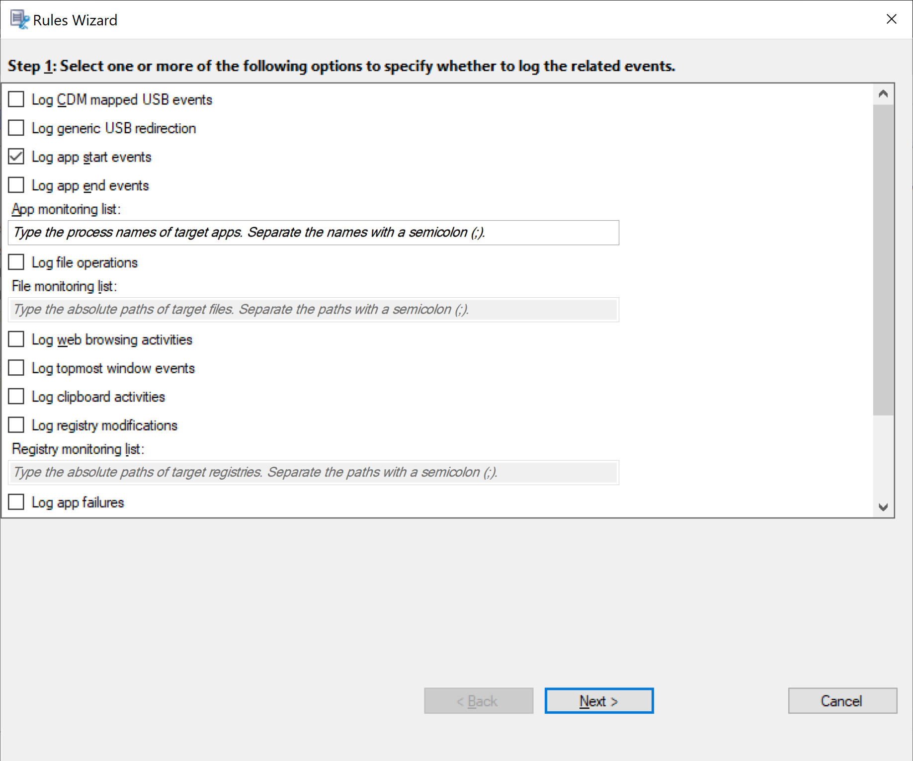This screenshot has width=913, height=761.
Task: Click the File monitoring list input box
Action: 313,310
